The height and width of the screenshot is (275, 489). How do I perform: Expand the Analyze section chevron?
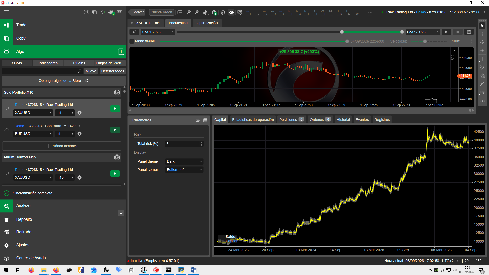(x=121, y=213)
